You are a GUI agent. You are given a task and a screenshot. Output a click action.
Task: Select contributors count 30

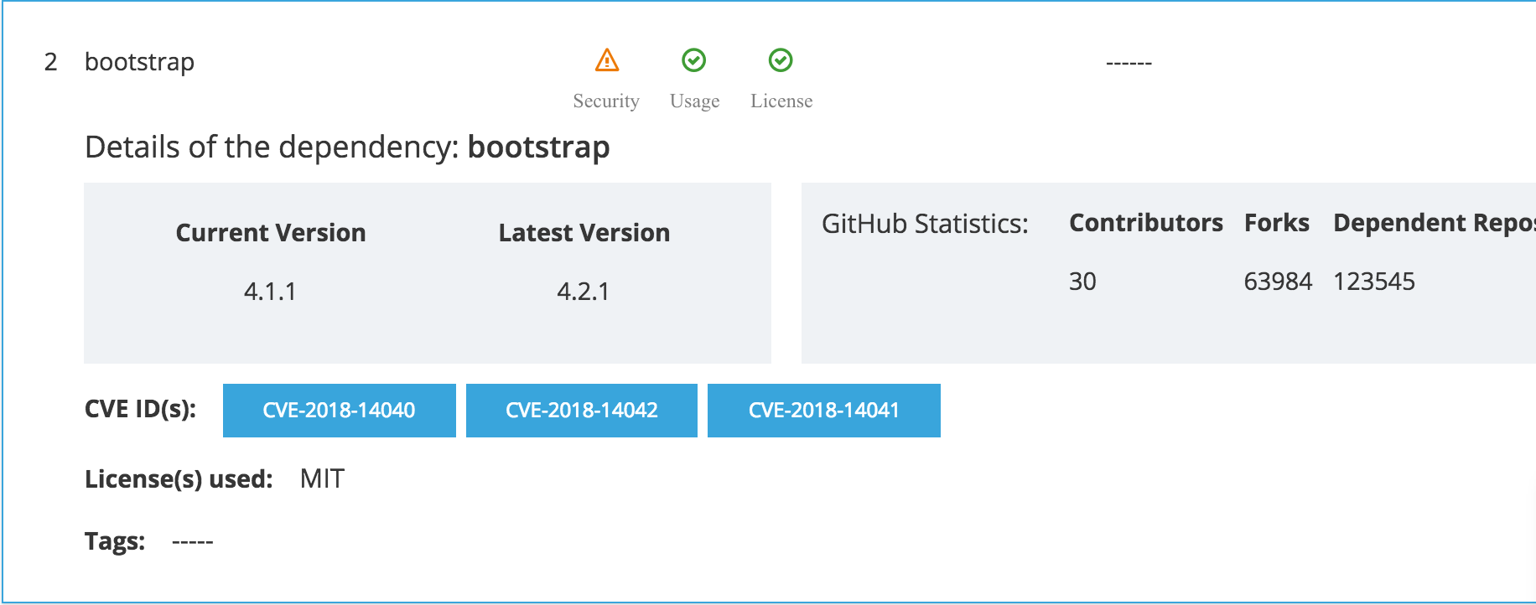pos(1082,282)
